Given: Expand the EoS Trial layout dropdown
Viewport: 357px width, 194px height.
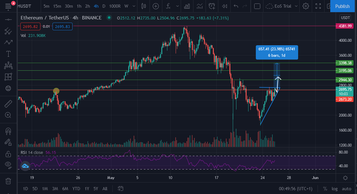Looking at the screenshot, I should point(296,6).
